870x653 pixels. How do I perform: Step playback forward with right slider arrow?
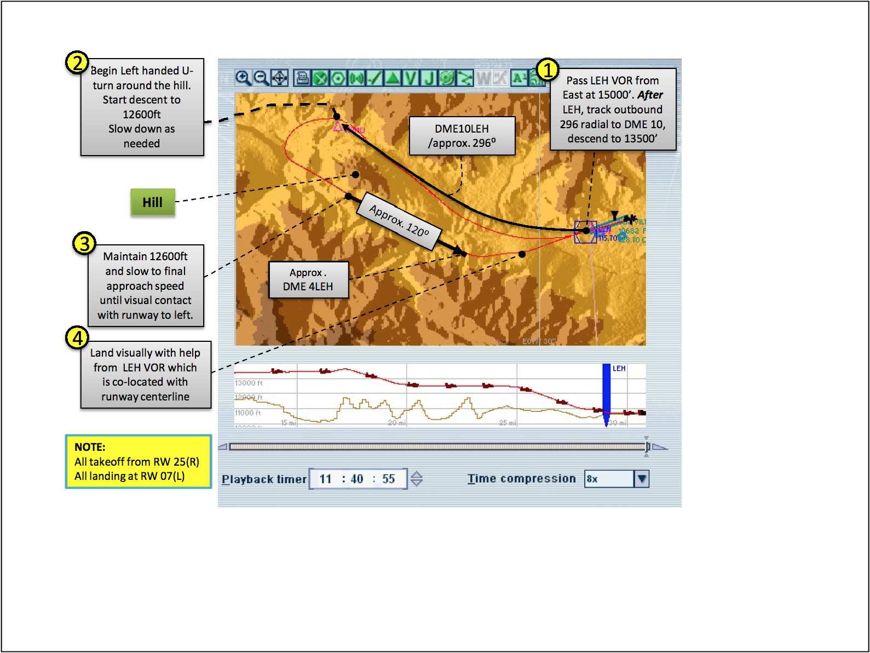coord(660,446)
